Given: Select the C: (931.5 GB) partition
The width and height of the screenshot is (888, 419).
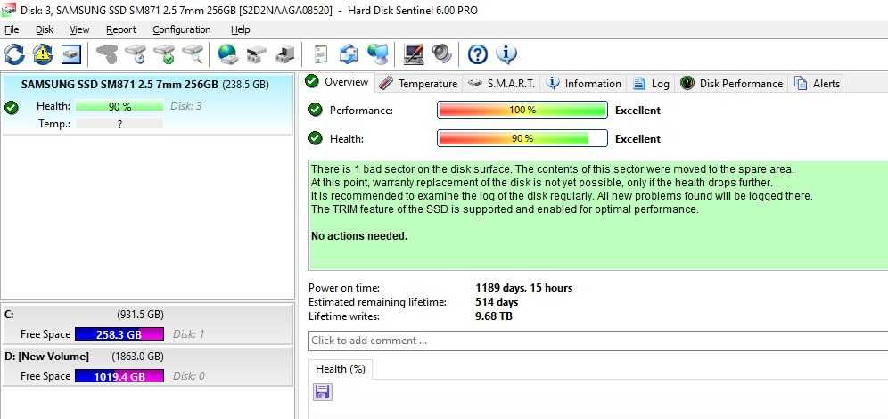Looking at the screenshot, I should (147, 325).
